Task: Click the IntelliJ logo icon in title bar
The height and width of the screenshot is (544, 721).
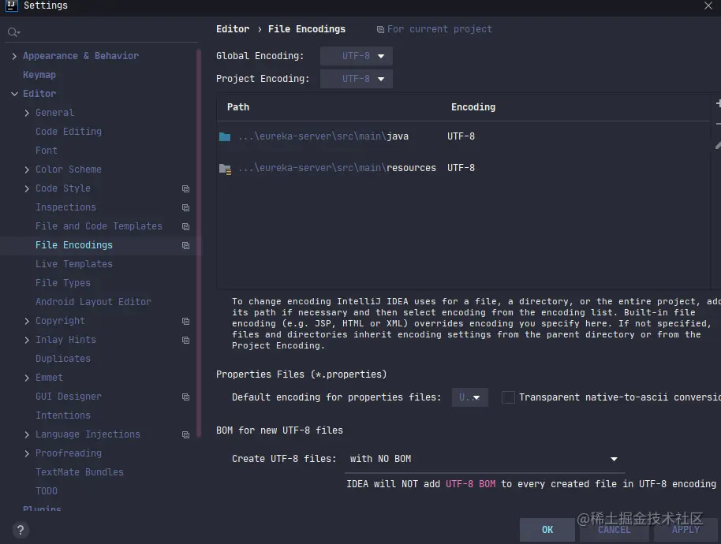Action: click(x=12, y=6)
